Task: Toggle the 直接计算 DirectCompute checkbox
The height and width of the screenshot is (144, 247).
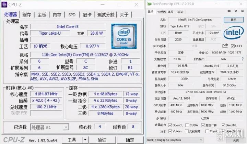Action: click(203, 125)
